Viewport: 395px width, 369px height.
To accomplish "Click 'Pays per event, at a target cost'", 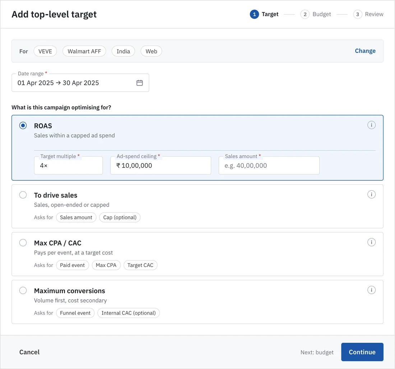I will 73,253.
